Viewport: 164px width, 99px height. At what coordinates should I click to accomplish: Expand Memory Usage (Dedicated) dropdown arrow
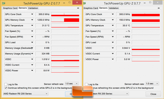(x=32, y=48)
